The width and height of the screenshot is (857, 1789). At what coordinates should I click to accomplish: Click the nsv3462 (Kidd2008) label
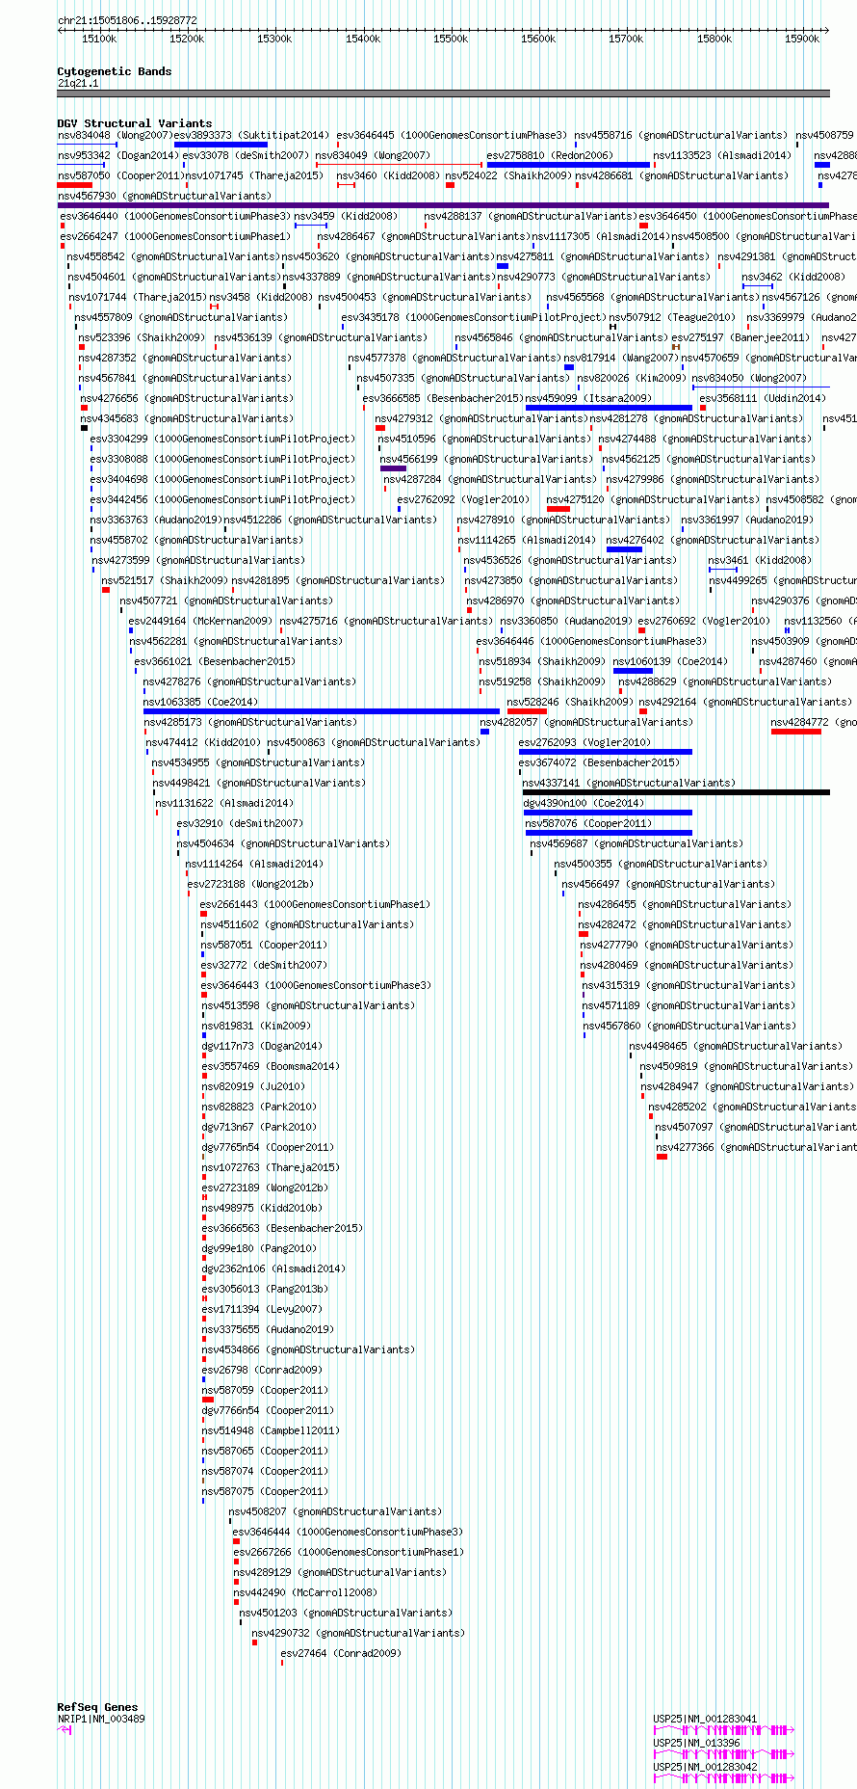[793, 278]
